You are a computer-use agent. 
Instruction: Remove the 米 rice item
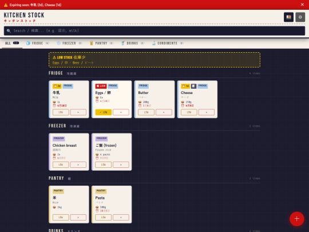click(78, 217)
